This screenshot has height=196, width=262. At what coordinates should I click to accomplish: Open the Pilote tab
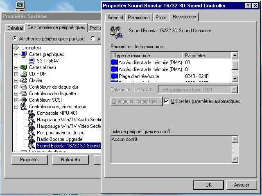coord(161,17)
